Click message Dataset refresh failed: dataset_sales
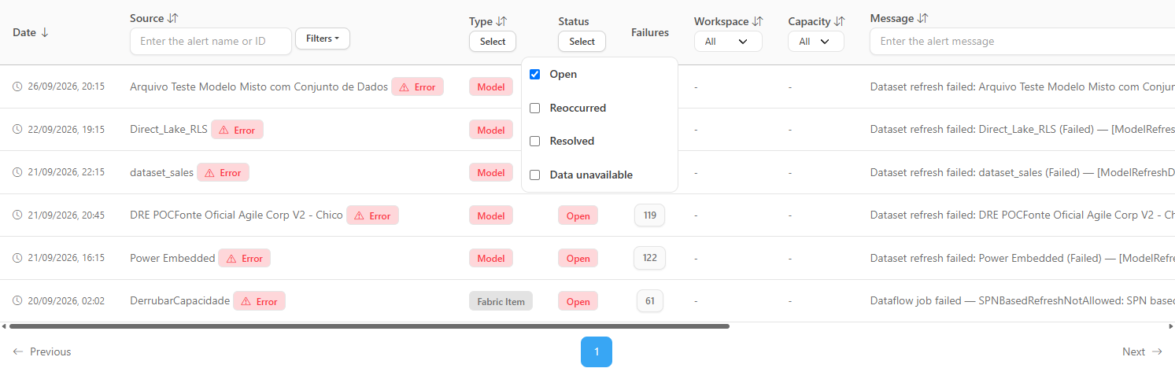Image resolution: width=1175 pixels, height=368 pixels. pos(1022,172)
